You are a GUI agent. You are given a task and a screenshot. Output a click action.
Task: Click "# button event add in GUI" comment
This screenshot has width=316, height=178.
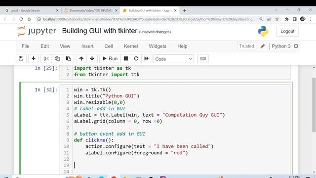click(110, 134)
